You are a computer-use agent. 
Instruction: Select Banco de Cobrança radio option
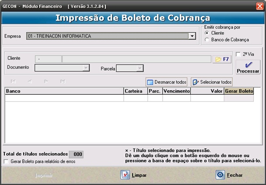pyautogui.click(x=207, y=40)
